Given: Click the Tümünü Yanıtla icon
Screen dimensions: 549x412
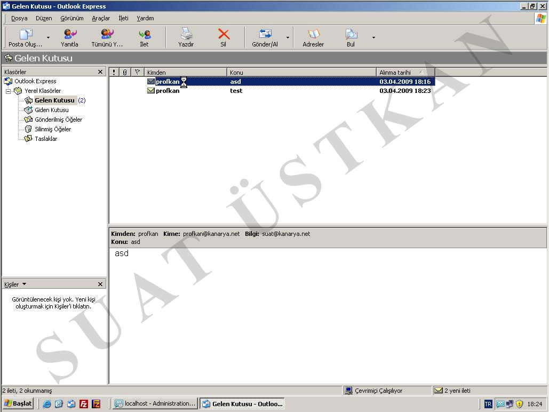Looking at the screenshot, I should tap(107, 34).
